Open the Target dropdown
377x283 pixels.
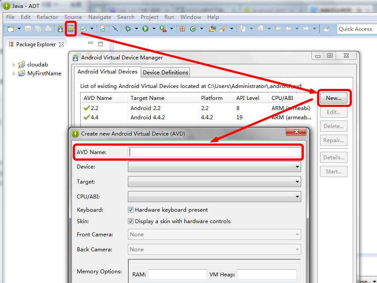point(214,182)
